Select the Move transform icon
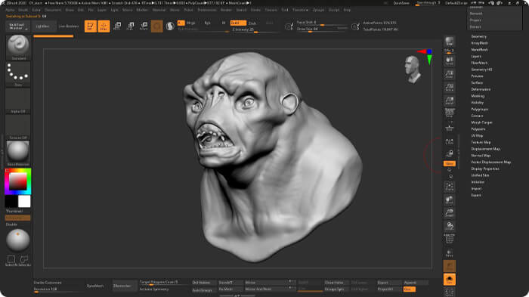This screenshot has width=529, height=297. 117,26
